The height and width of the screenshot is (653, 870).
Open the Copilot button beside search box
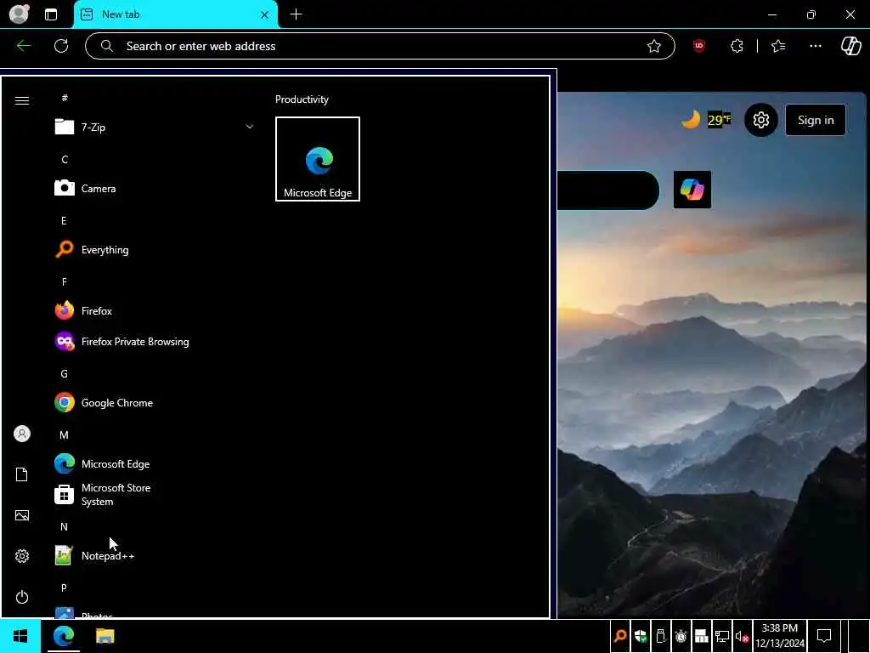coord(692,190)
